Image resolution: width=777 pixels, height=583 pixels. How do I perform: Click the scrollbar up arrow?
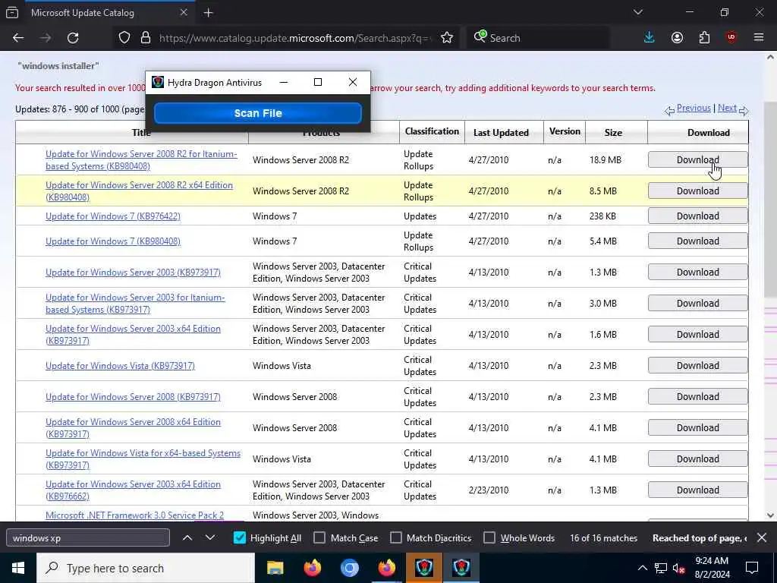click(771, 58)
